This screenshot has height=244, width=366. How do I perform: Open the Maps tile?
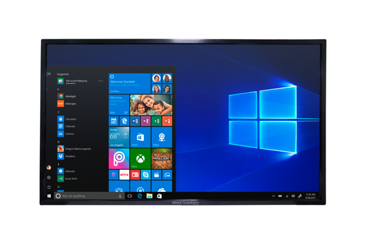162,137
